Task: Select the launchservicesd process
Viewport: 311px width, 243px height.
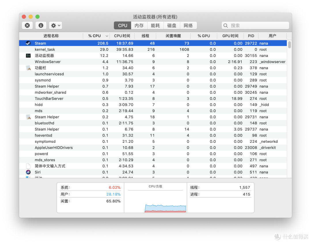Action: (153, 74)
